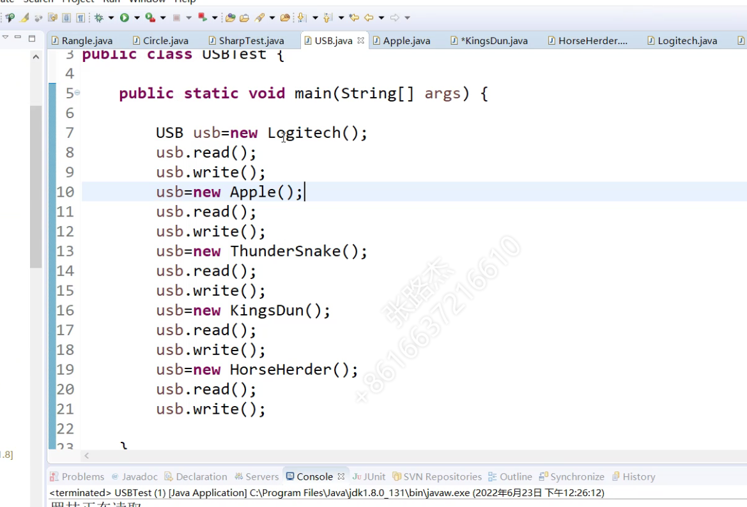Click the green Run button
The image size is (747, 507).
(125, 18)
